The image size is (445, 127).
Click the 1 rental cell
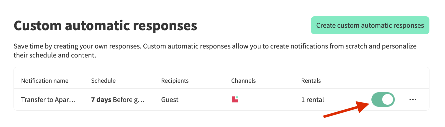(x=312, y=100)
